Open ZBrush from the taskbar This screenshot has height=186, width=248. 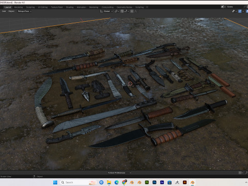pyautogui.click(x=177, y=182)
